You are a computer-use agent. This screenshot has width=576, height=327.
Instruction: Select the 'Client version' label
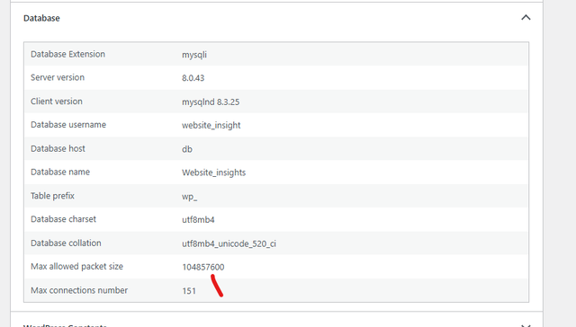point(57,102)
